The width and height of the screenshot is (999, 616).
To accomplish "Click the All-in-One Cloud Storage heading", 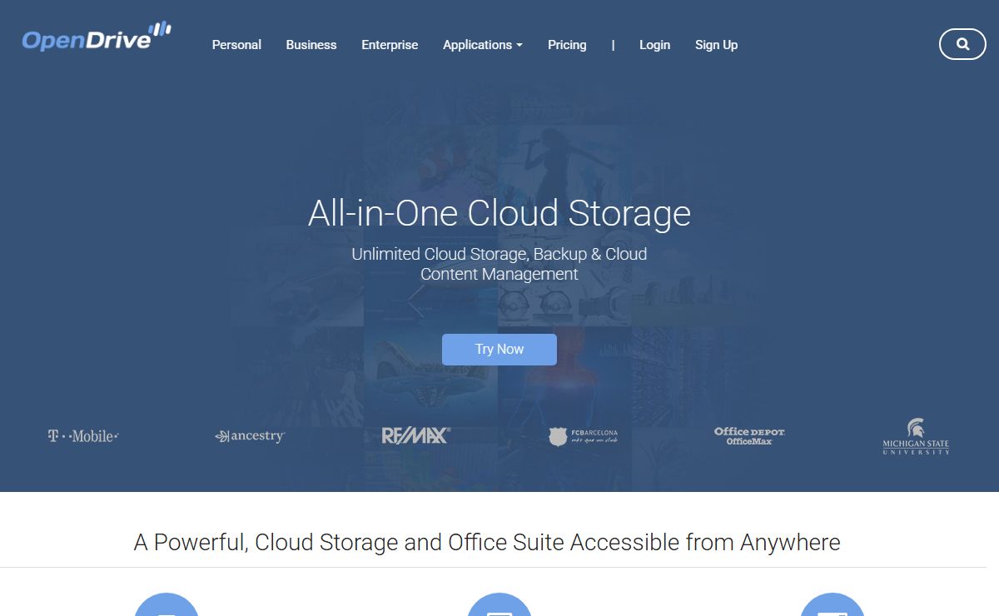I will [x=499, y=213].
